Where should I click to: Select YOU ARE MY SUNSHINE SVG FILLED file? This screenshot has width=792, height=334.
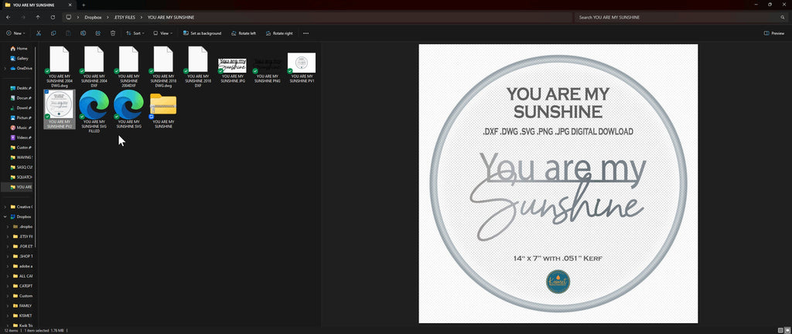(94, 111)
